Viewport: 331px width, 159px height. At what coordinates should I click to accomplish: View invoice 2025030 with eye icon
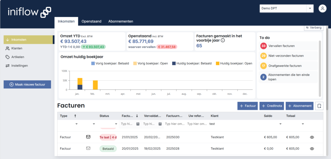pos(312,137)
